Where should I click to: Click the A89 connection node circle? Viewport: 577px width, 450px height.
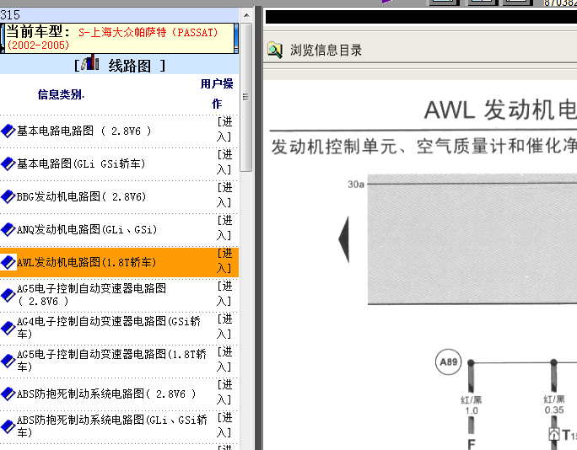point(448,362)
